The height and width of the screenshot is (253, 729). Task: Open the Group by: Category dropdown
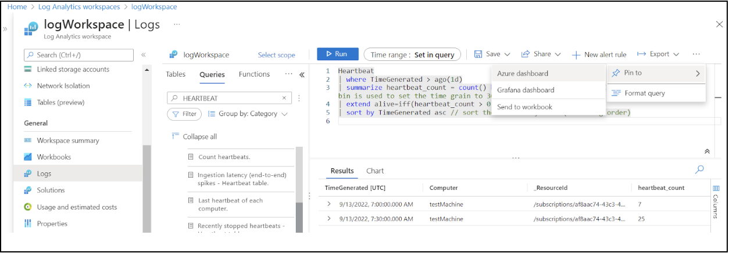coord(248,114)
